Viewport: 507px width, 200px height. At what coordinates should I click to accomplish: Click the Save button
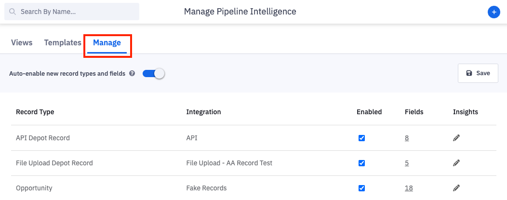coord(478,73)
